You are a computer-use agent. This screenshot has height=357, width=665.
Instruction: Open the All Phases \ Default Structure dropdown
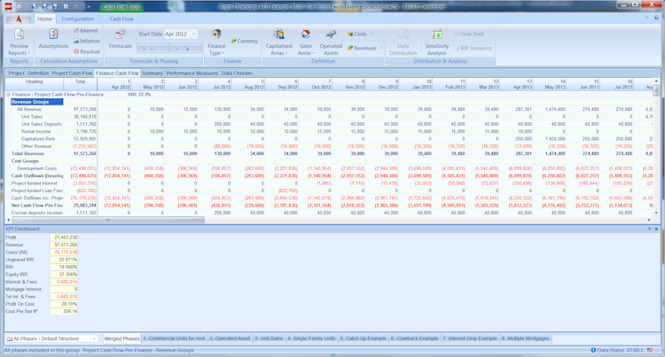[x=94, y=338]
